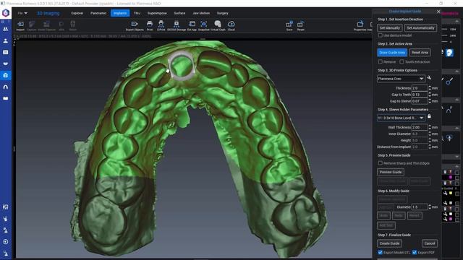Check the Tooth extraction checkbox
This screenshot has width=463, height=260.
point(402,62)
